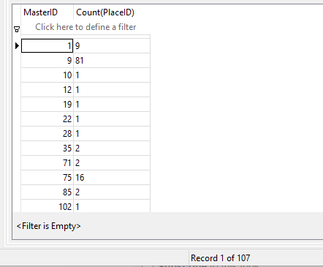Viewport: 323px width, 267px height.
Task: Select MasterID cell 75
Action: (47, 178)
